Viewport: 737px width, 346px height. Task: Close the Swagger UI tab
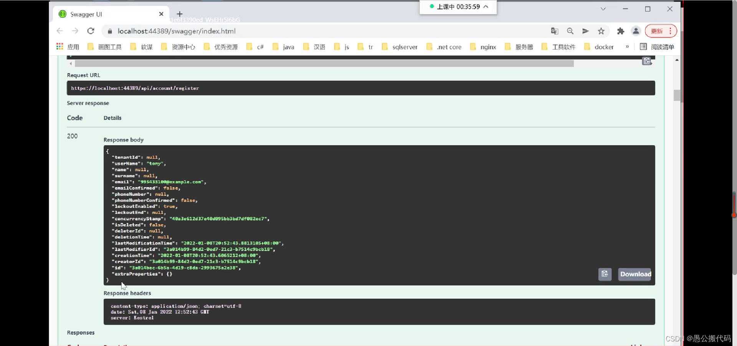pyautogui.click(x=161, y=14)
